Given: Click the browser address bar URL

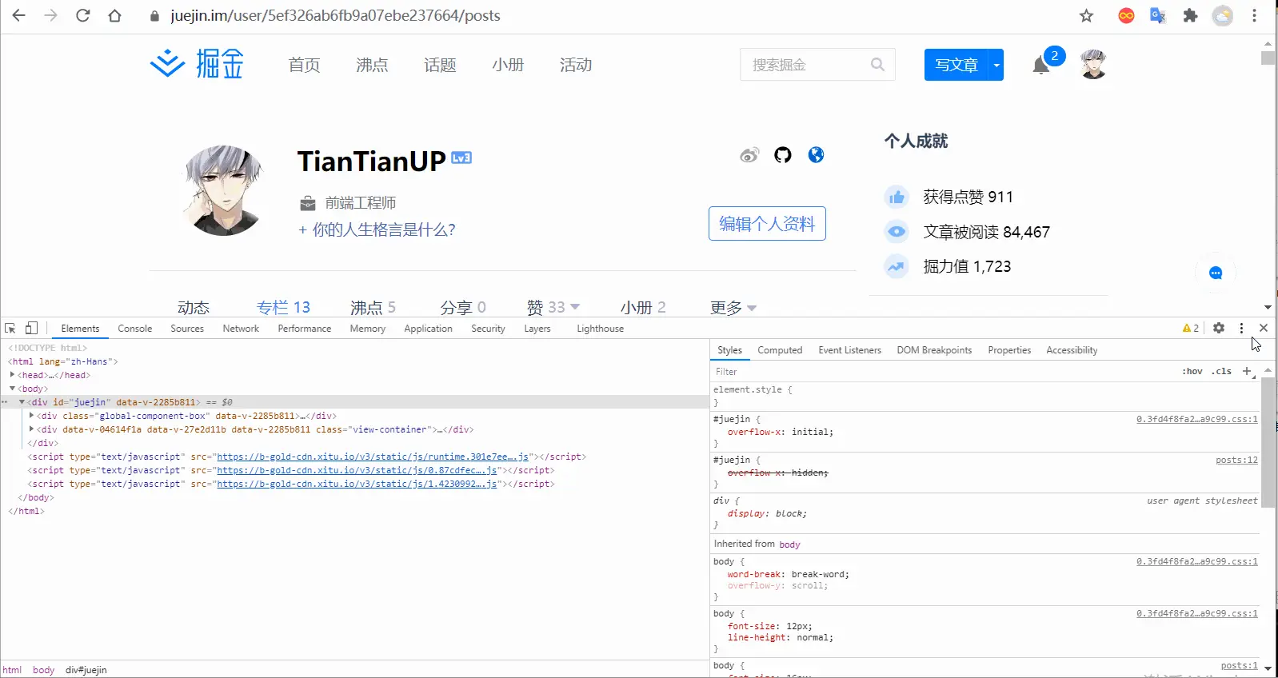Looking at the screenshot, I should click(x=335, y=15).
